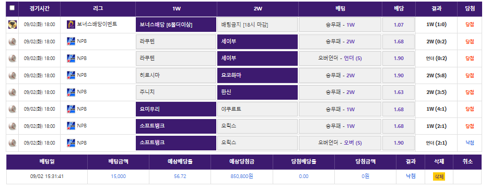
Task: Toggle the select-all checkbox in header
Action: tap(12, 8)
